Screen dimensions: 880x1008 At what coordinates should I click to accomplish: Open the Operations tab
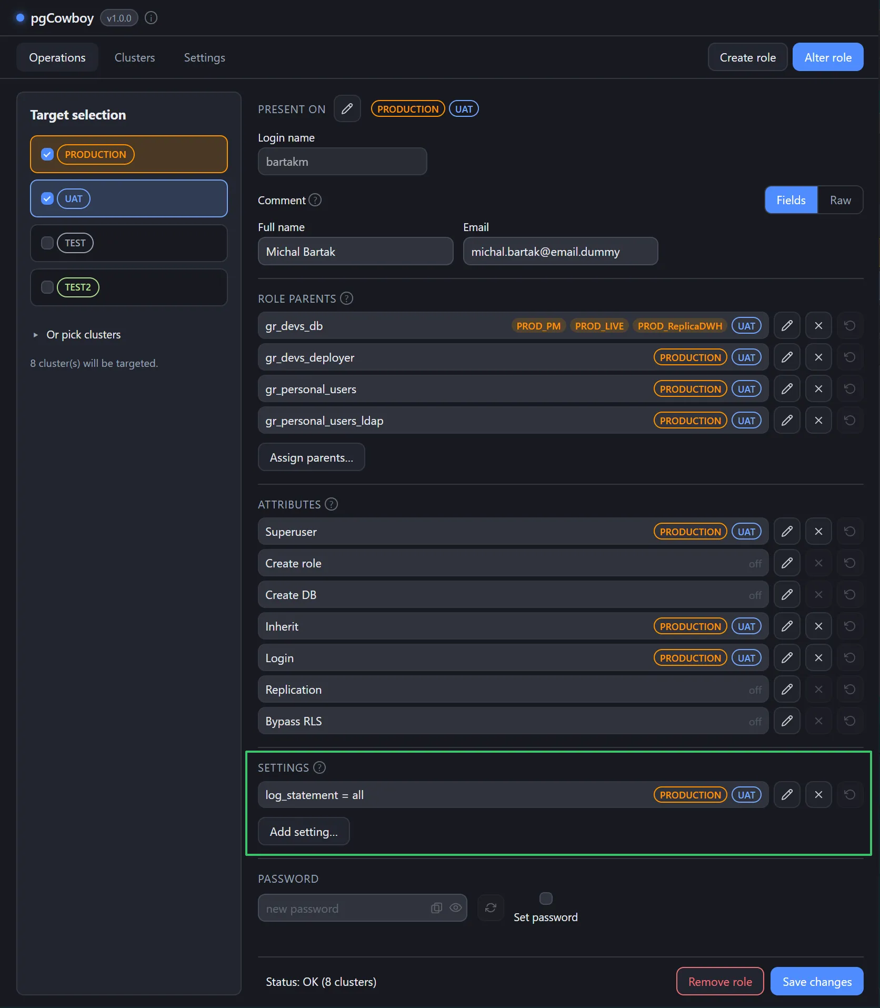pos(57,57)
